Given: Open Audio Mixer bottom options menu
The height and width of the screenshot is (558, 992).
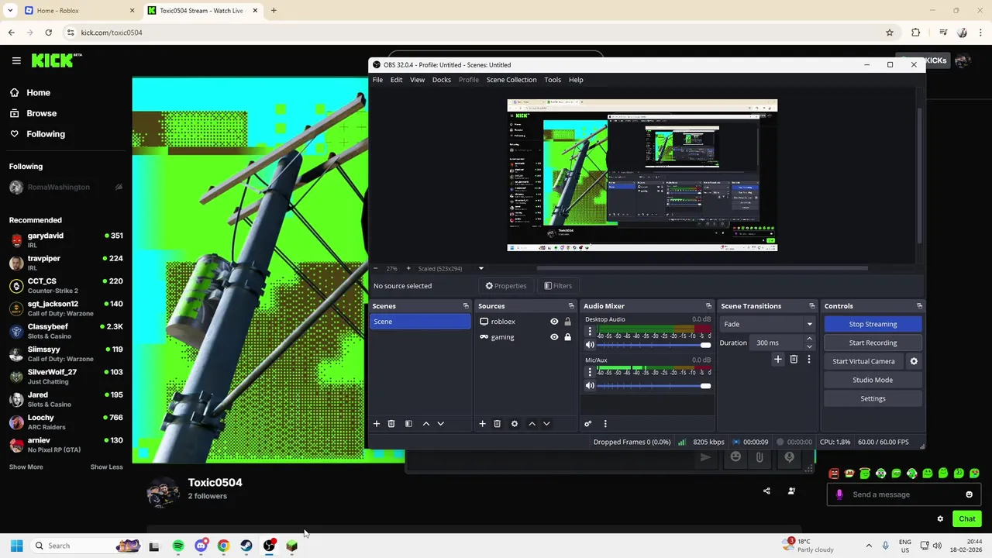Looking at the screenshot, I should [605, 424].
